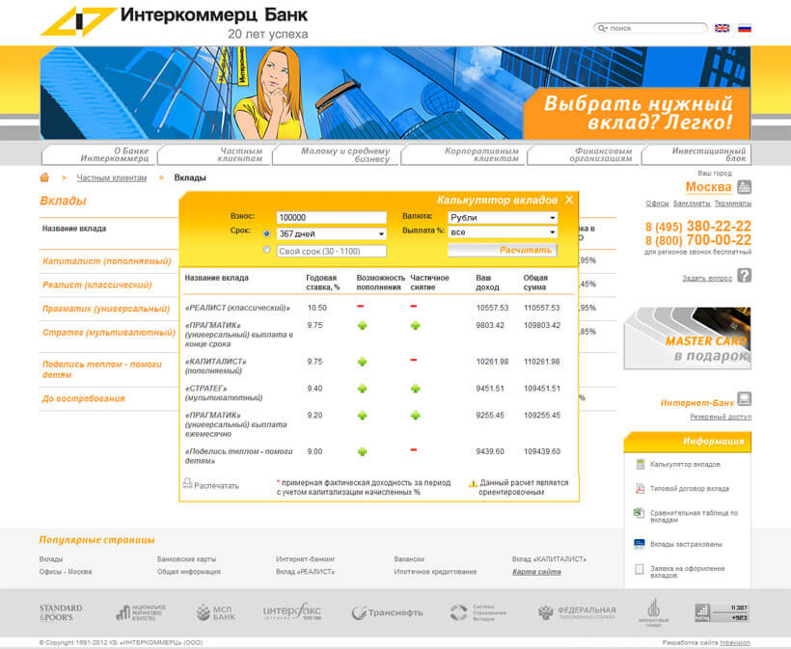
Task: Open Малому и среднему бизнесу tab
Action: (x=336, y=154)
